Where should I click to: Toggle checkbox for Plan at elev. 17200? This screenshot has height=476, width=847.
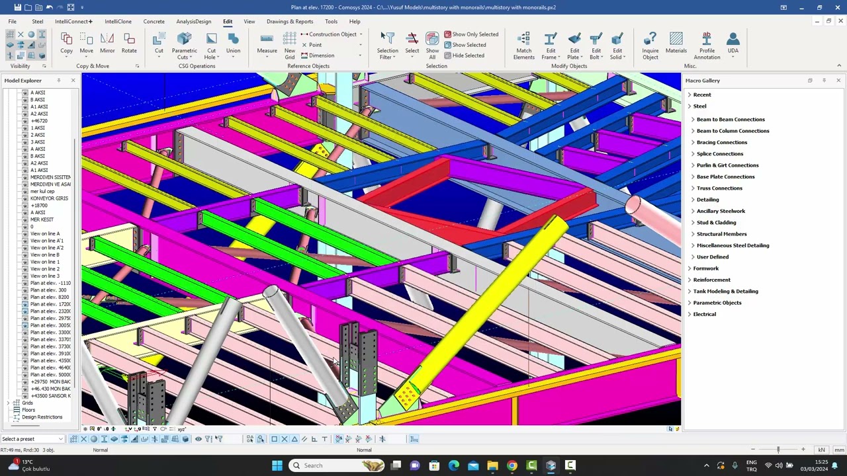pos(25,304)
